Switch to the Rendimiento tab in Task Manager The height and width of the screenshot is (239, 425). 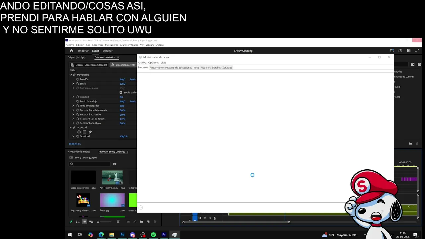pos(156,68)
